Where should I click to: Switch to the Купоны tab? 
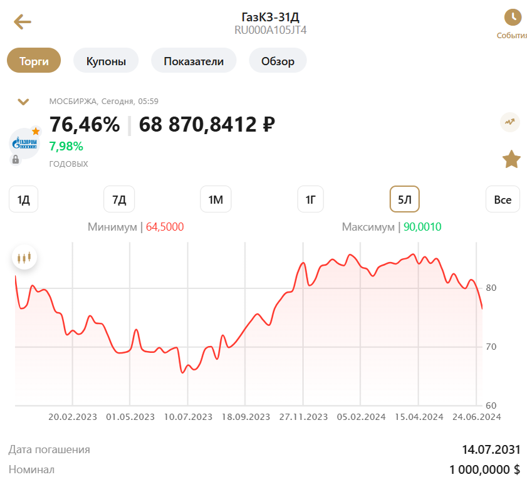tap(105, 60)
